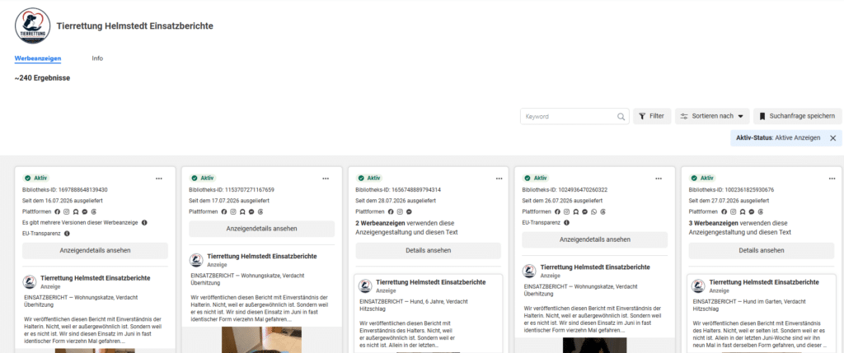
Task: Click advertiser avatar in ad 1002361825930676 preview
Action: (x=699, y=286)
